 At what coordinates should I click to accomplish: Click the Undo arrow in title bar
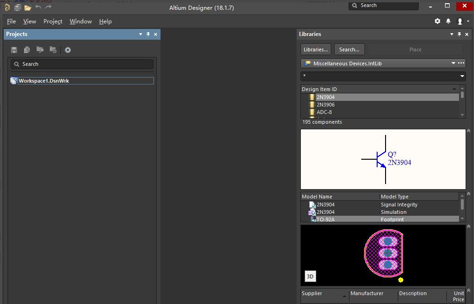(38, 7)
